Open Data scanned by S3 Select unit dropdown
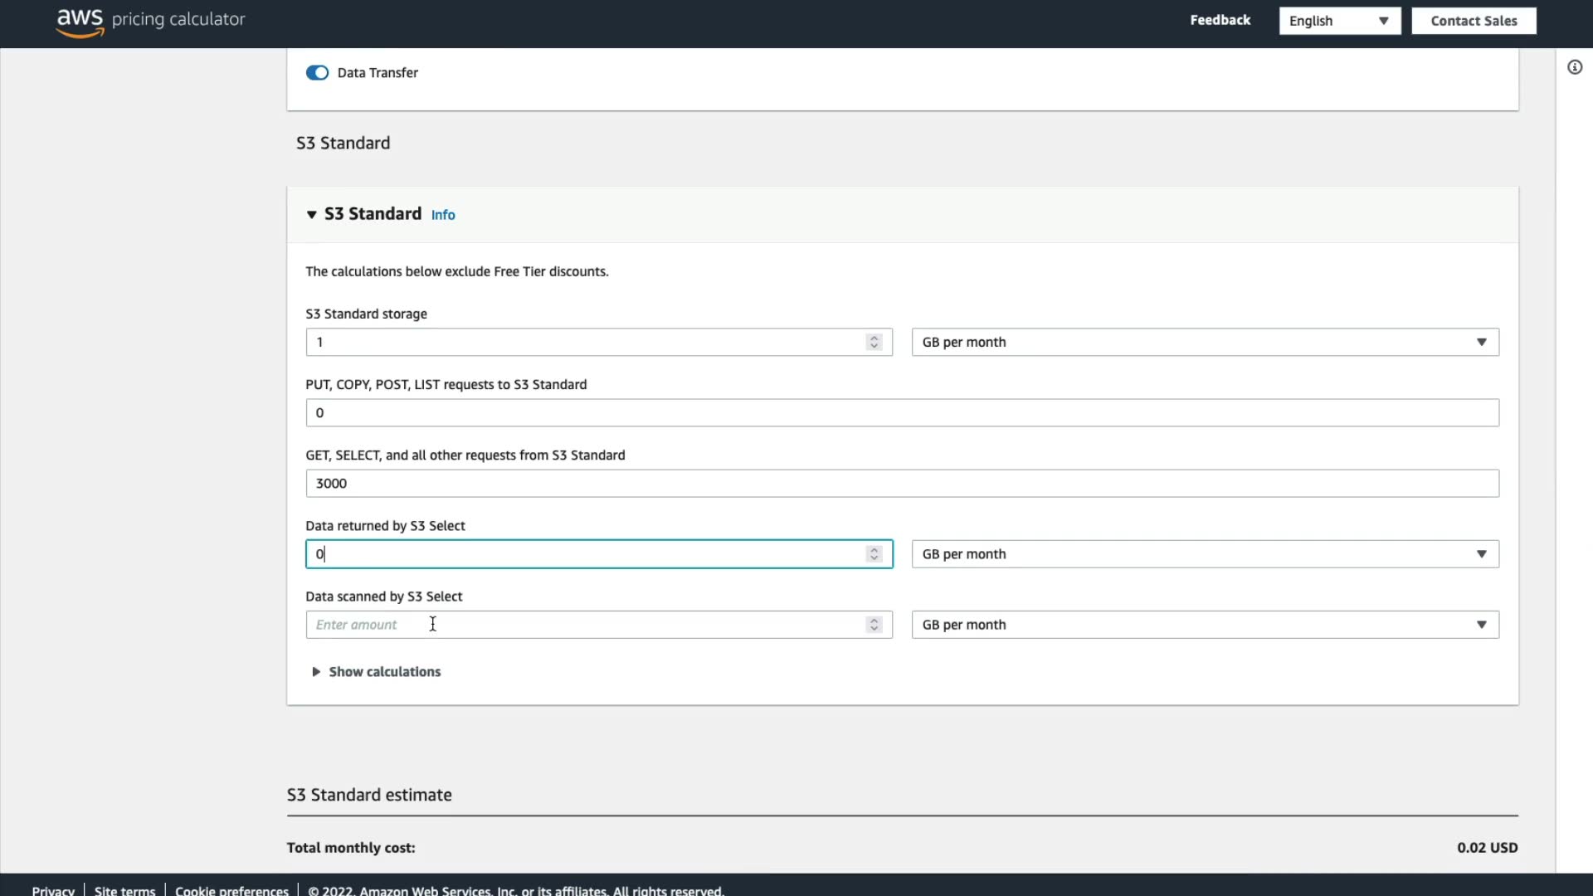The image size is (1593, 896). point(1204,625)
